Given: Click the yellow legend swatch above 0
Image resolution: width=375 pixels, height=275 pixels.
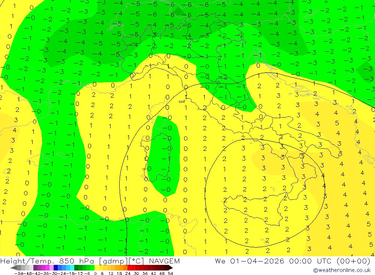Looking at the screenshot, I should click(x=97, y=268).
